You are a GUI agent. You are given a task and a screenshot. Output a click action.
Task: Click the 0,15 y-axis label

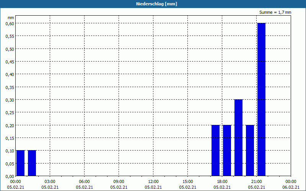[x=10, y=138]
